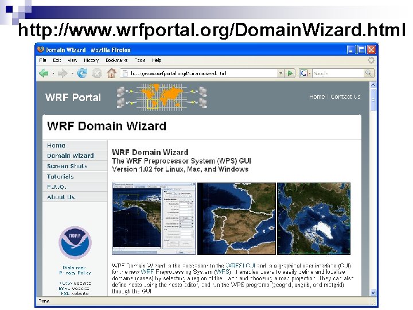The height and width of the screenshot is (310, 413).
Task: Click the ESRL Website link
Action: (x=74, y=288)
